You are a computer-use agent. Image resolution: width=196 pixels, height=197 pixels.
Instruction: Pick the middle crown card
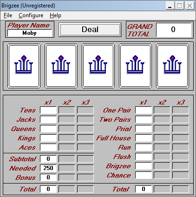pos(98,66)
